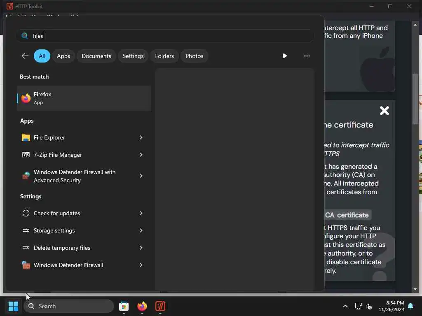Click the play arrow next to filters
Viewport: 422px width, 316px height.
[x=285, y=56]
